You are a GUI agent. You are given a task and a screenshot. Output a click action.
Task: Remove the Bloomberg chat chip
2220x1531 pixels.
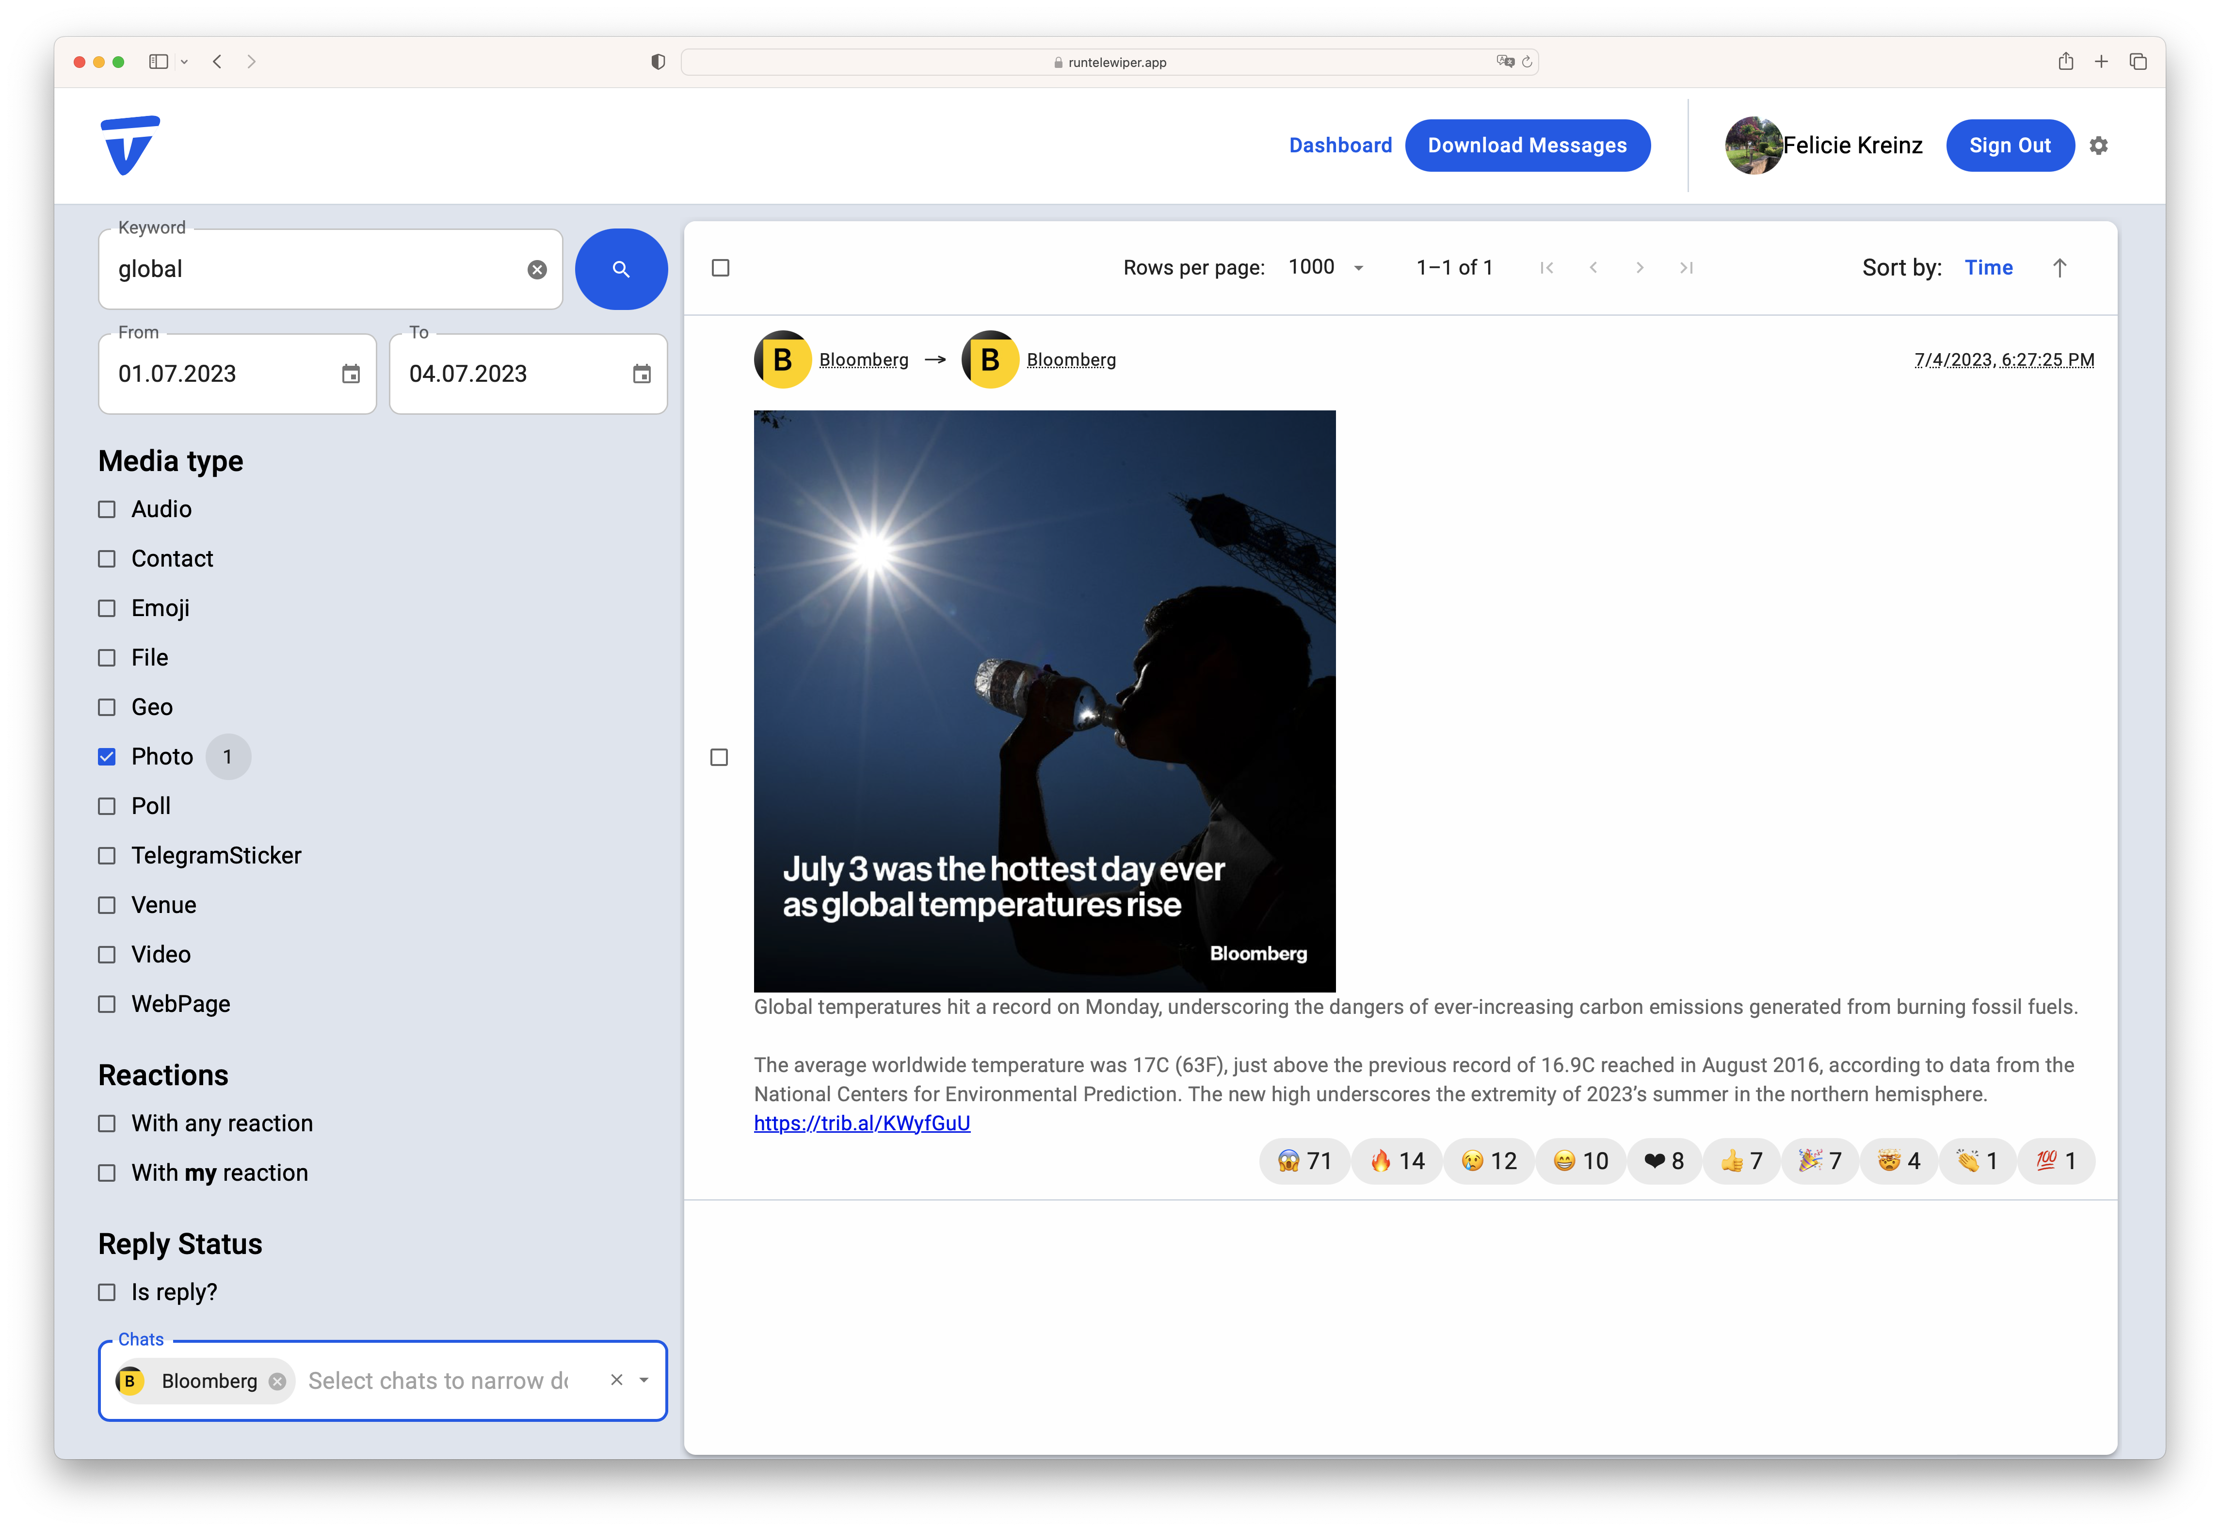277,1381
